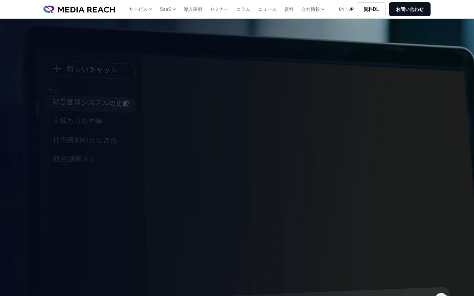Open the 導入事例 page
Viewport: 474px width, 296px height.
tap(193, 9)
